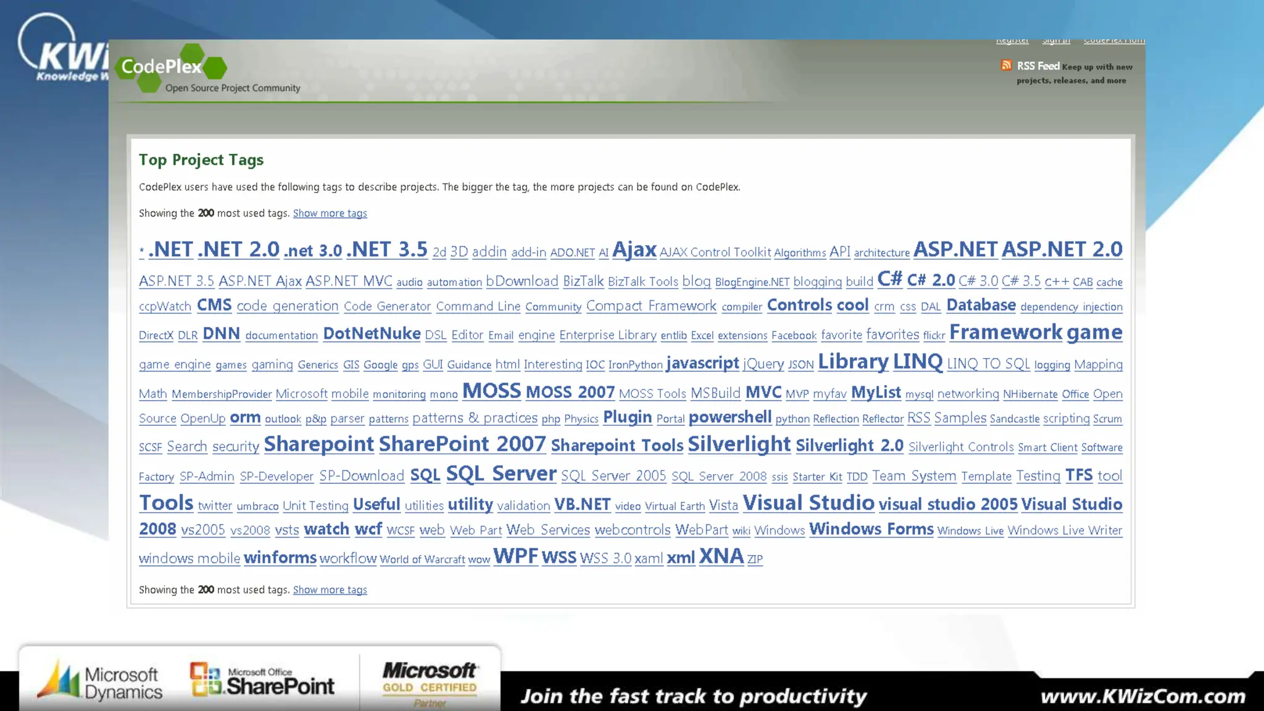Click the Unit Testing tag
The height and width of the screenshot is (711, 1264).
tap(315, 506)
